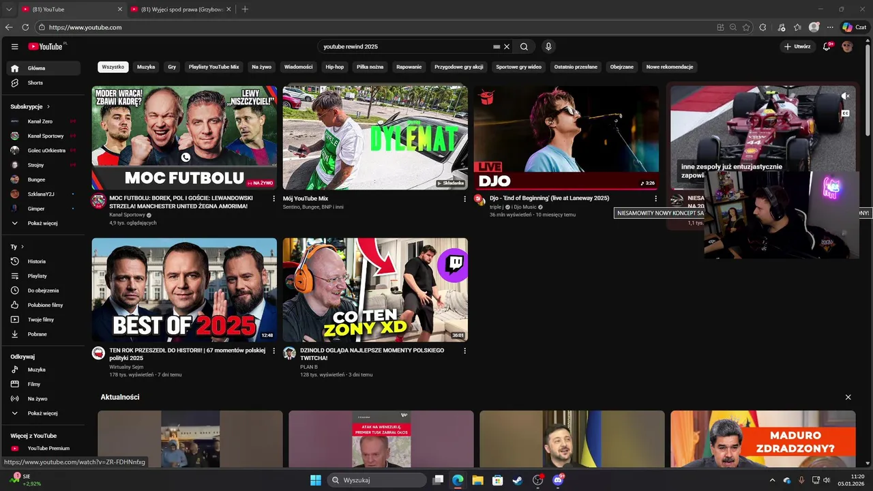This screenshot has width=873, height=491.
Task: Open Muzyka under Odkrywaj
Action: tap(44, 370)
